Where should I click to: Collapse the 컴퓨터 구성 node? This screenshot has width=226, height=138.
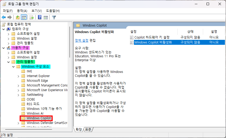[4, 29]
